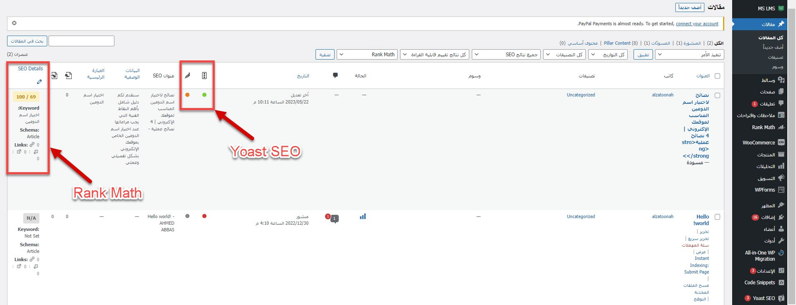Screen dimensions: 796x305
Task: Click تحرير سريع quick edit under Hello world
Action: click(698, 238)
